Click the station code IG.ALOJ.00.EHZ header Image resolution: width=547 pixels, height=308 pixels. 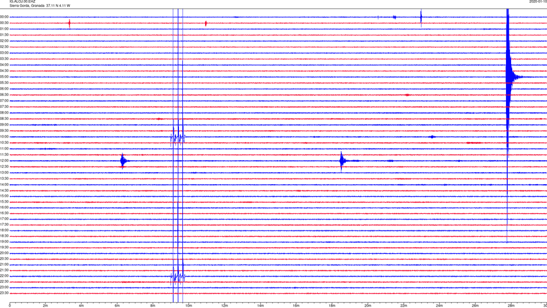(x=22, y=1)
